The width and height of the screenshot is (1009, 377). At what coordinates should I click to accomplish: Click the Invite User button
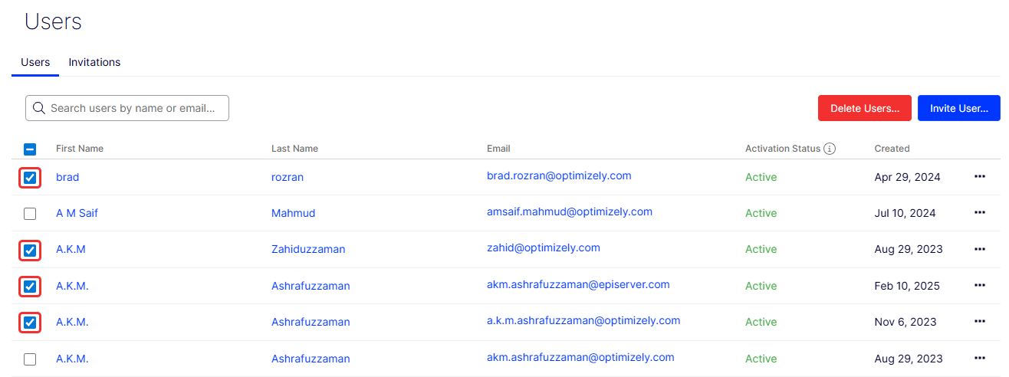(958, 108)
